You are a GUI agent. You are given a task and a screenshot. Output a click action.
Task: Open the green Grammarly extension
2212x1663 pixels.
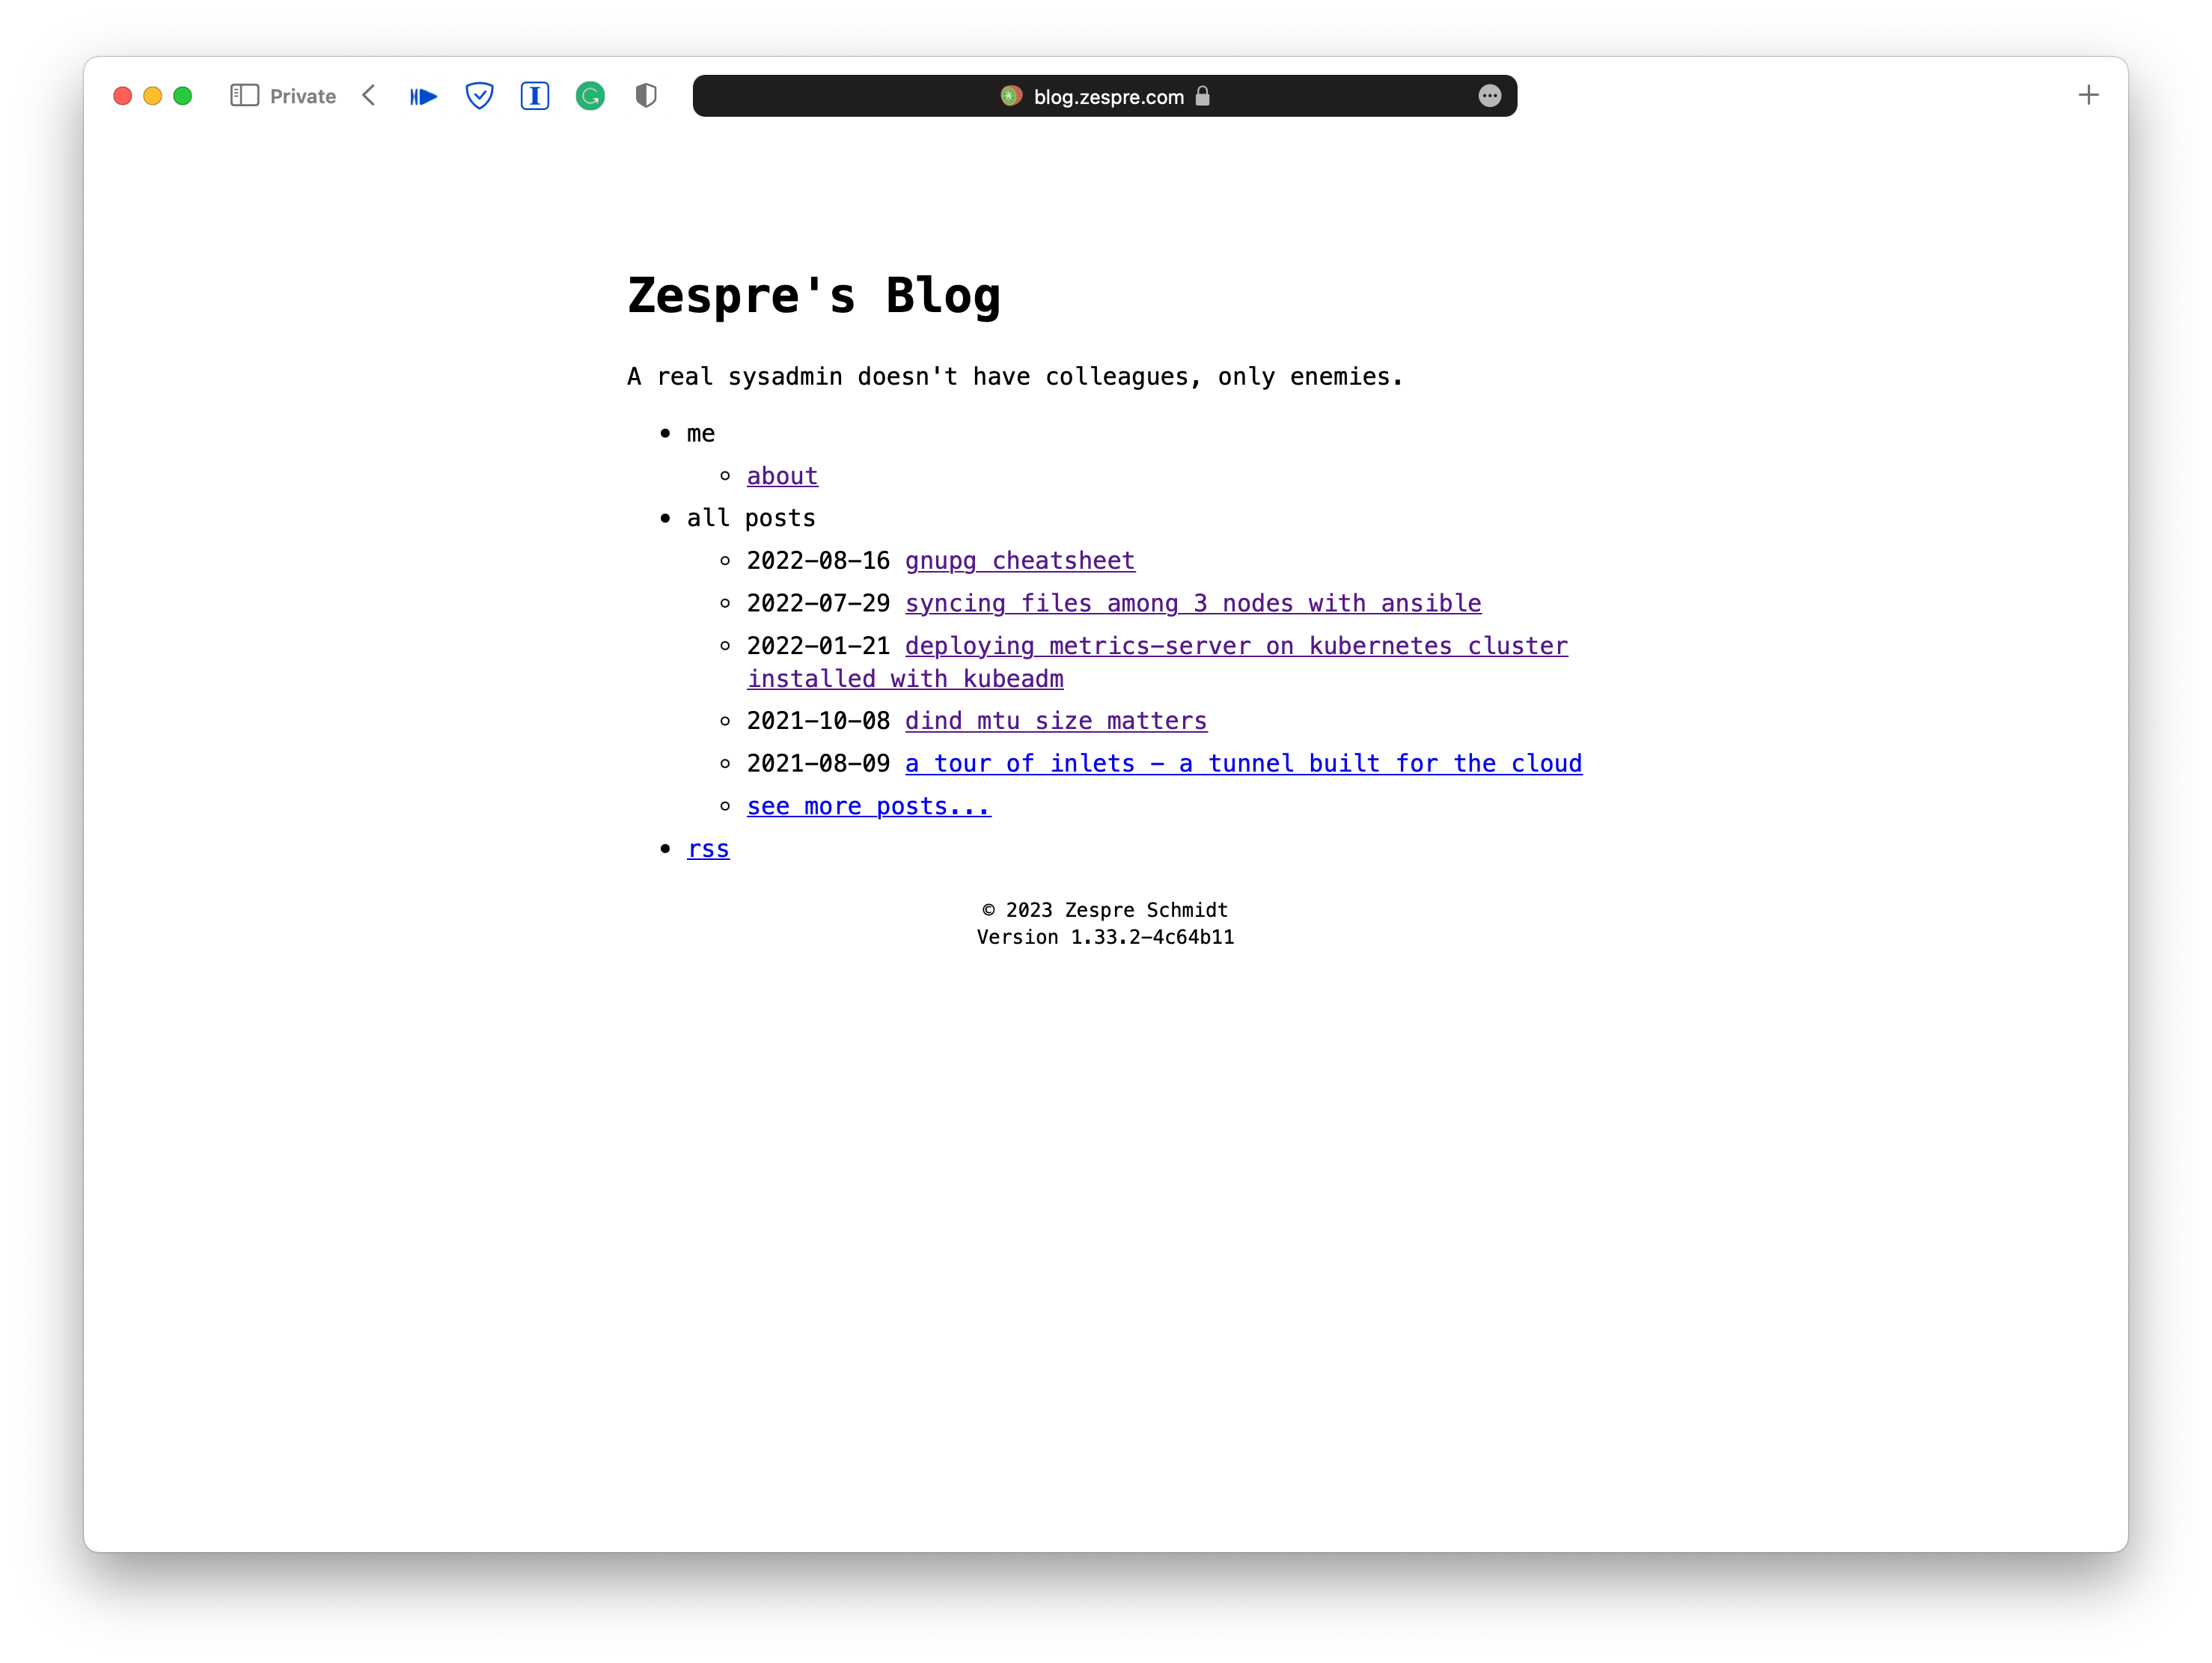tap(590, 96)
